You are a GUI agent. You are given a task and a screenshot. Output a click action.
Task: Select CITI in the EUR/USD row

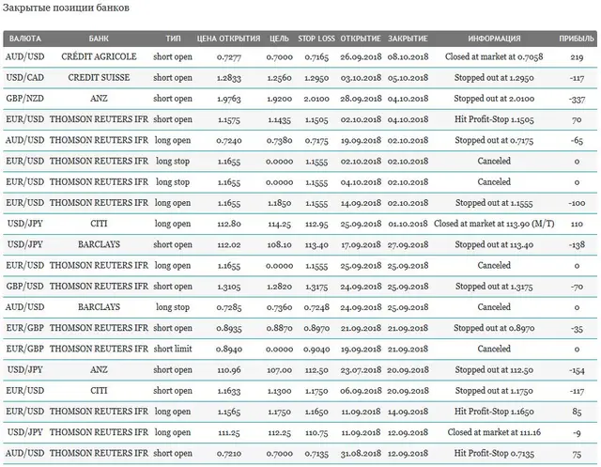pyautogui.click(x=99, y=390)
